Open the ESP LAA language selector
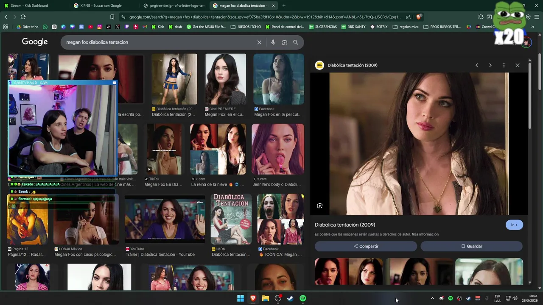 [497, 298]
